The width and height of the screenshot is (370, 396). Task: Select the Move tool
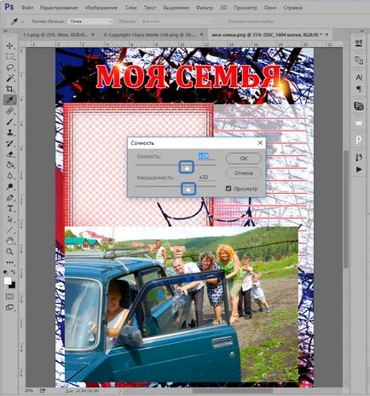coord(9,46)
